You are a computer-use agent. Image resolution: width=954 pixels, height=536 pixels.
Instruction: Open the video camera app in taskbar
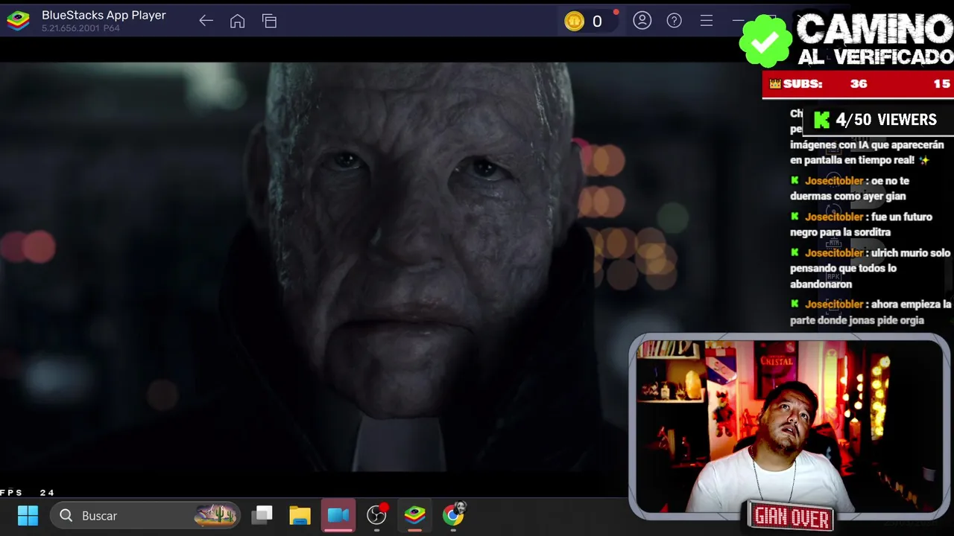tap(338, 515)
